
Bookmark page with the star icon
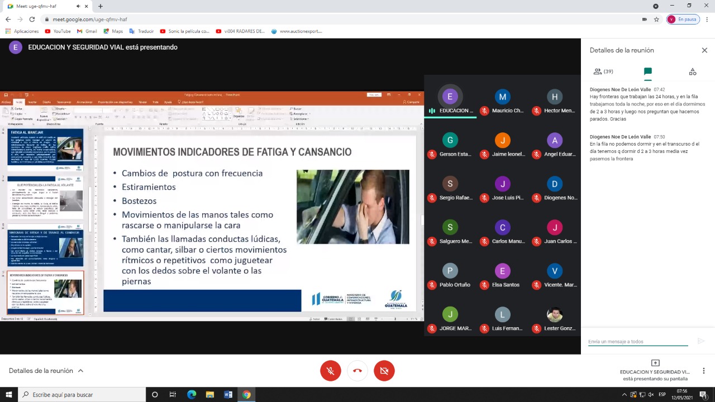(x=656, y=19)
